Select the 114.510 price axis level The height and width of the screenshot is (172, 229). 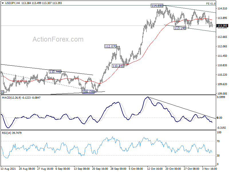pos(222,9)
